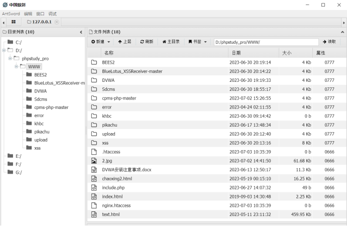Select the text.html file name

111,214
